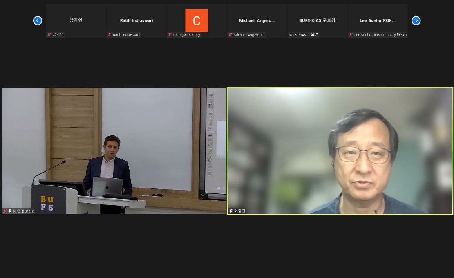
Task: Click the pin icon beside 이종일 name label
Action: tap(231, 211)
